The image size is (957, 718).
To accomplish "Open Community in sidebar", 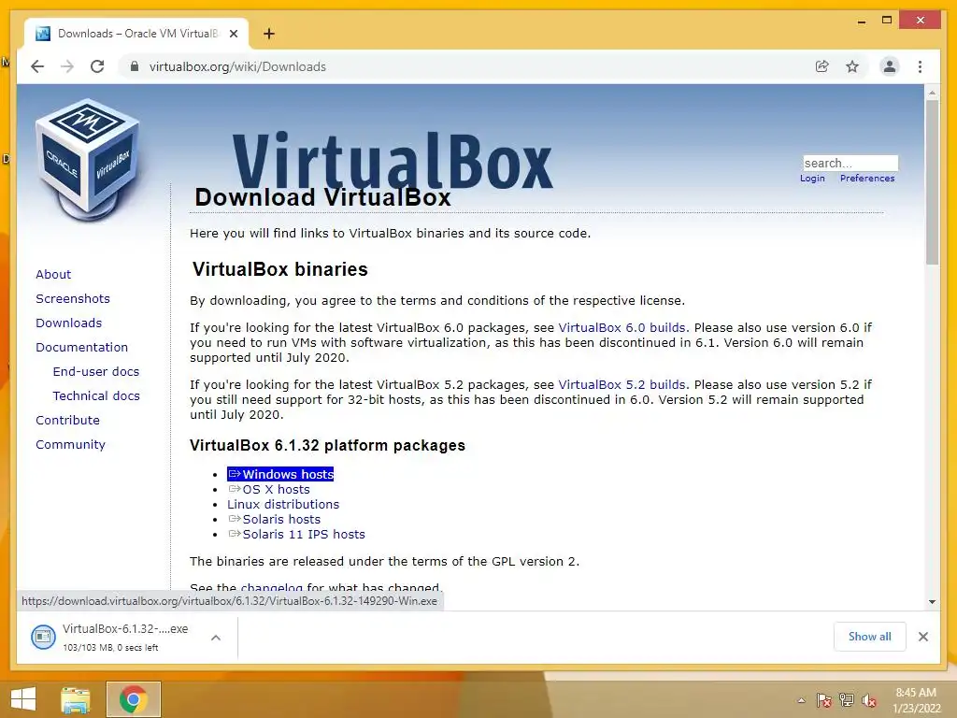I will pyautogui.click(x=70, y=445).
